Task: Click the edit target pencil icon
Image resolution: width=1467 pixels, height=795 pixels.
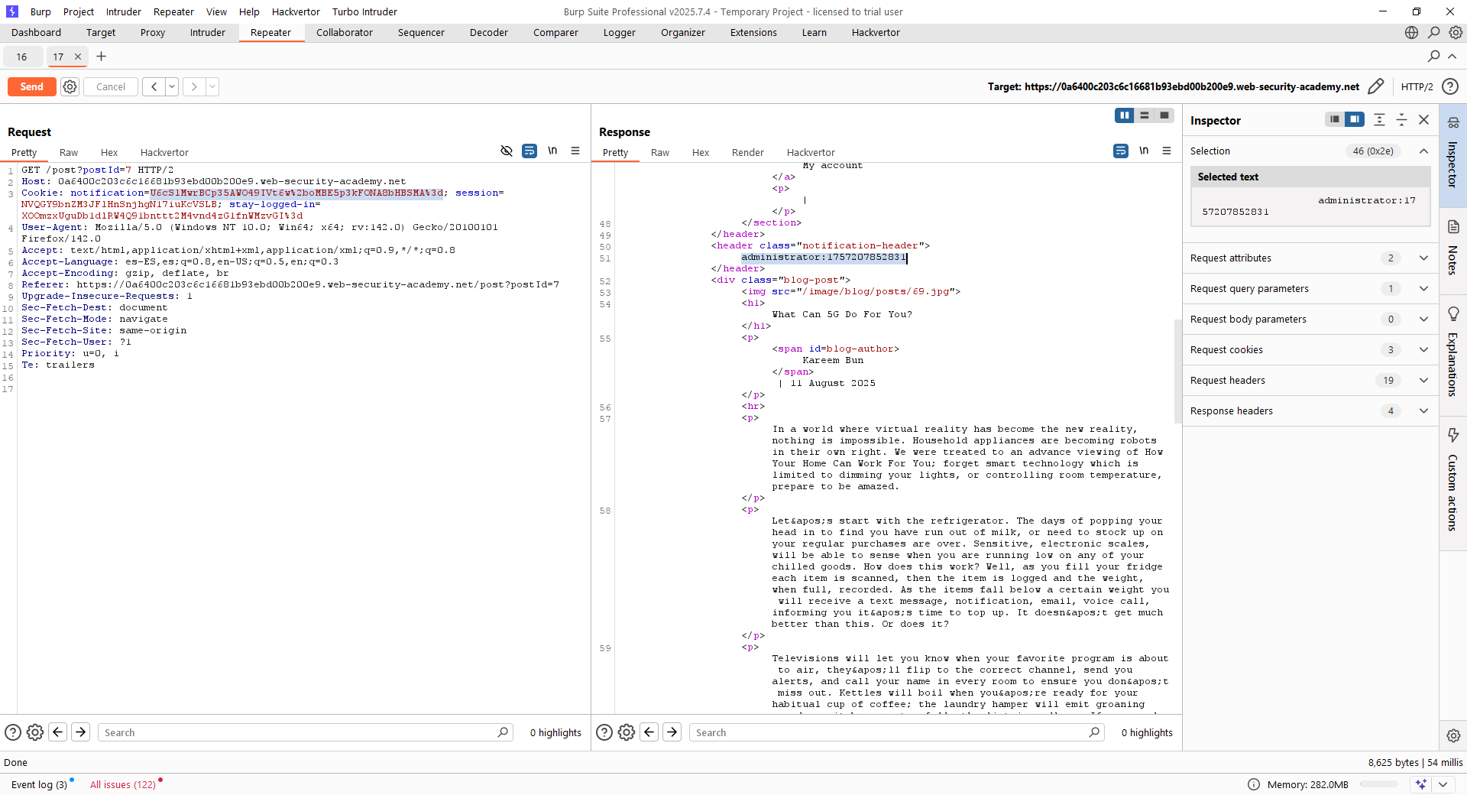Action: (x=1375, y=86)
